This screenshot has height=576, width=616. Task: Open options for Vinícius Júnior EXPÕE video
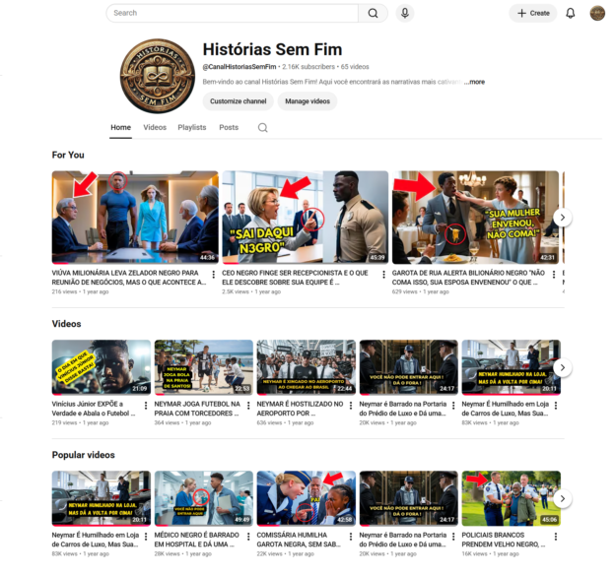146,406
